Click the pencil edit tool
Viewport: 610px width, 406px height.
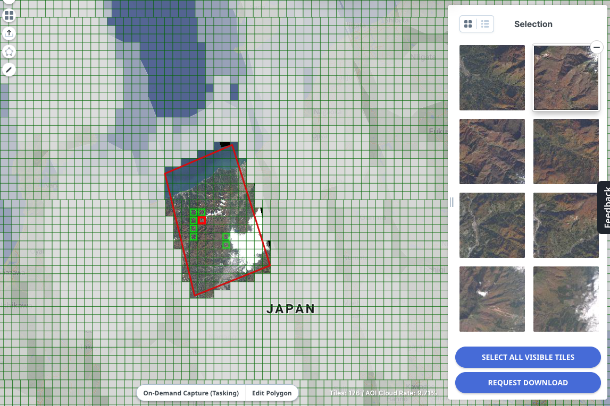pos(9,70)
